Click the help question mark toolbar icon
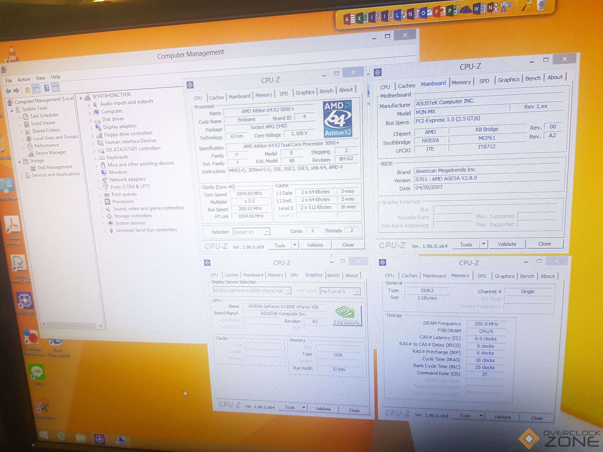Image resolution: width=603 pixels, height=452 pixels. click(47, 88)
